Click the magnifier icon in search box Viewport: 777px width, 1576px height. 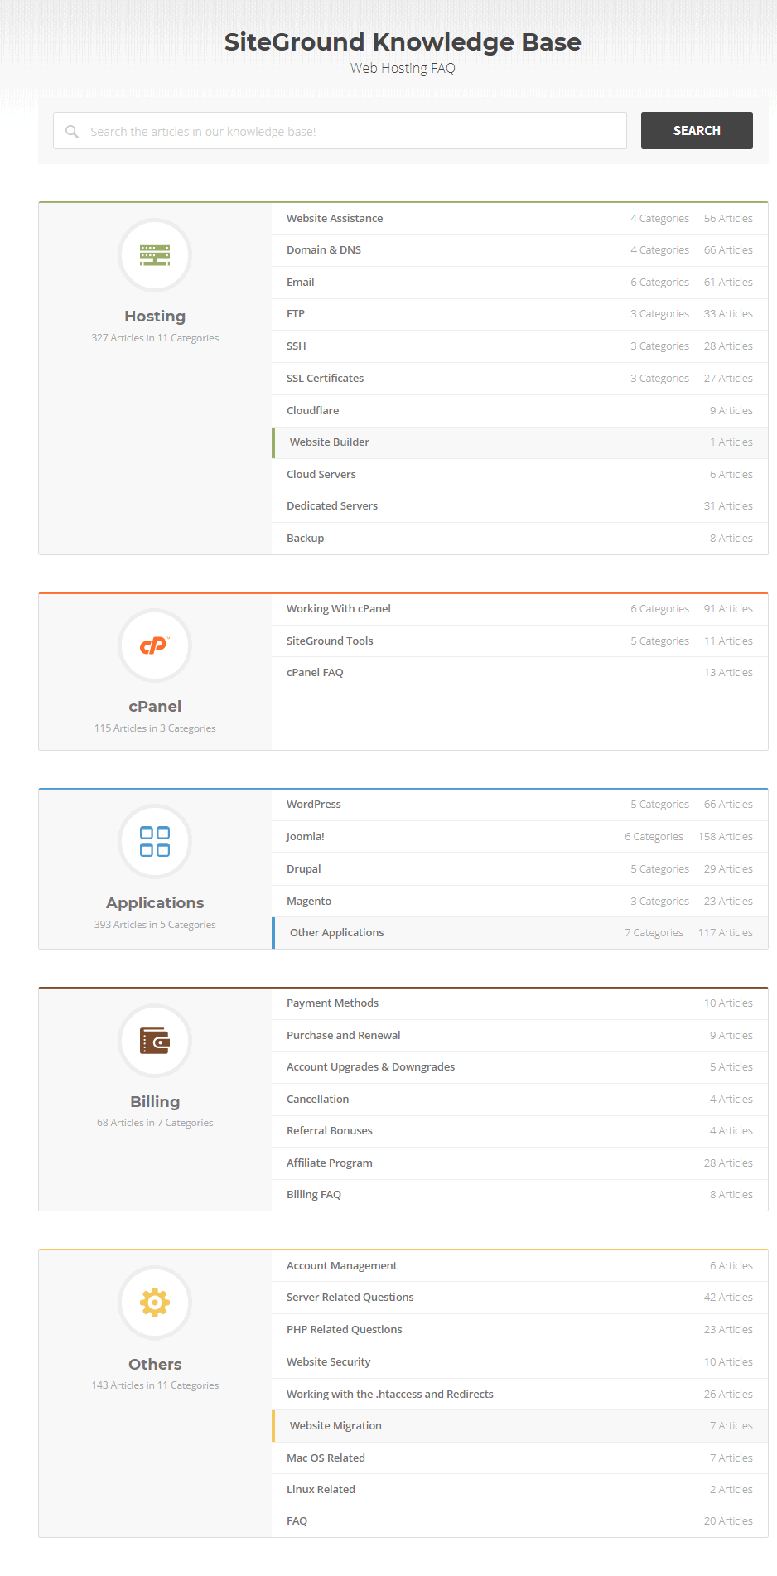point(72,131)
